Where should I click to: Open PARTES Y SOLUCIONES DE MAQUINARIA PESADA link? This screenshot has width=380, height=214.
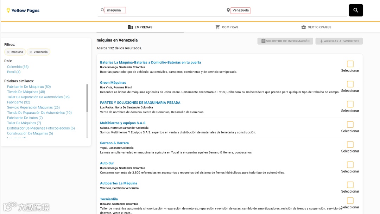pyautogui.click(x=140, y=103)
